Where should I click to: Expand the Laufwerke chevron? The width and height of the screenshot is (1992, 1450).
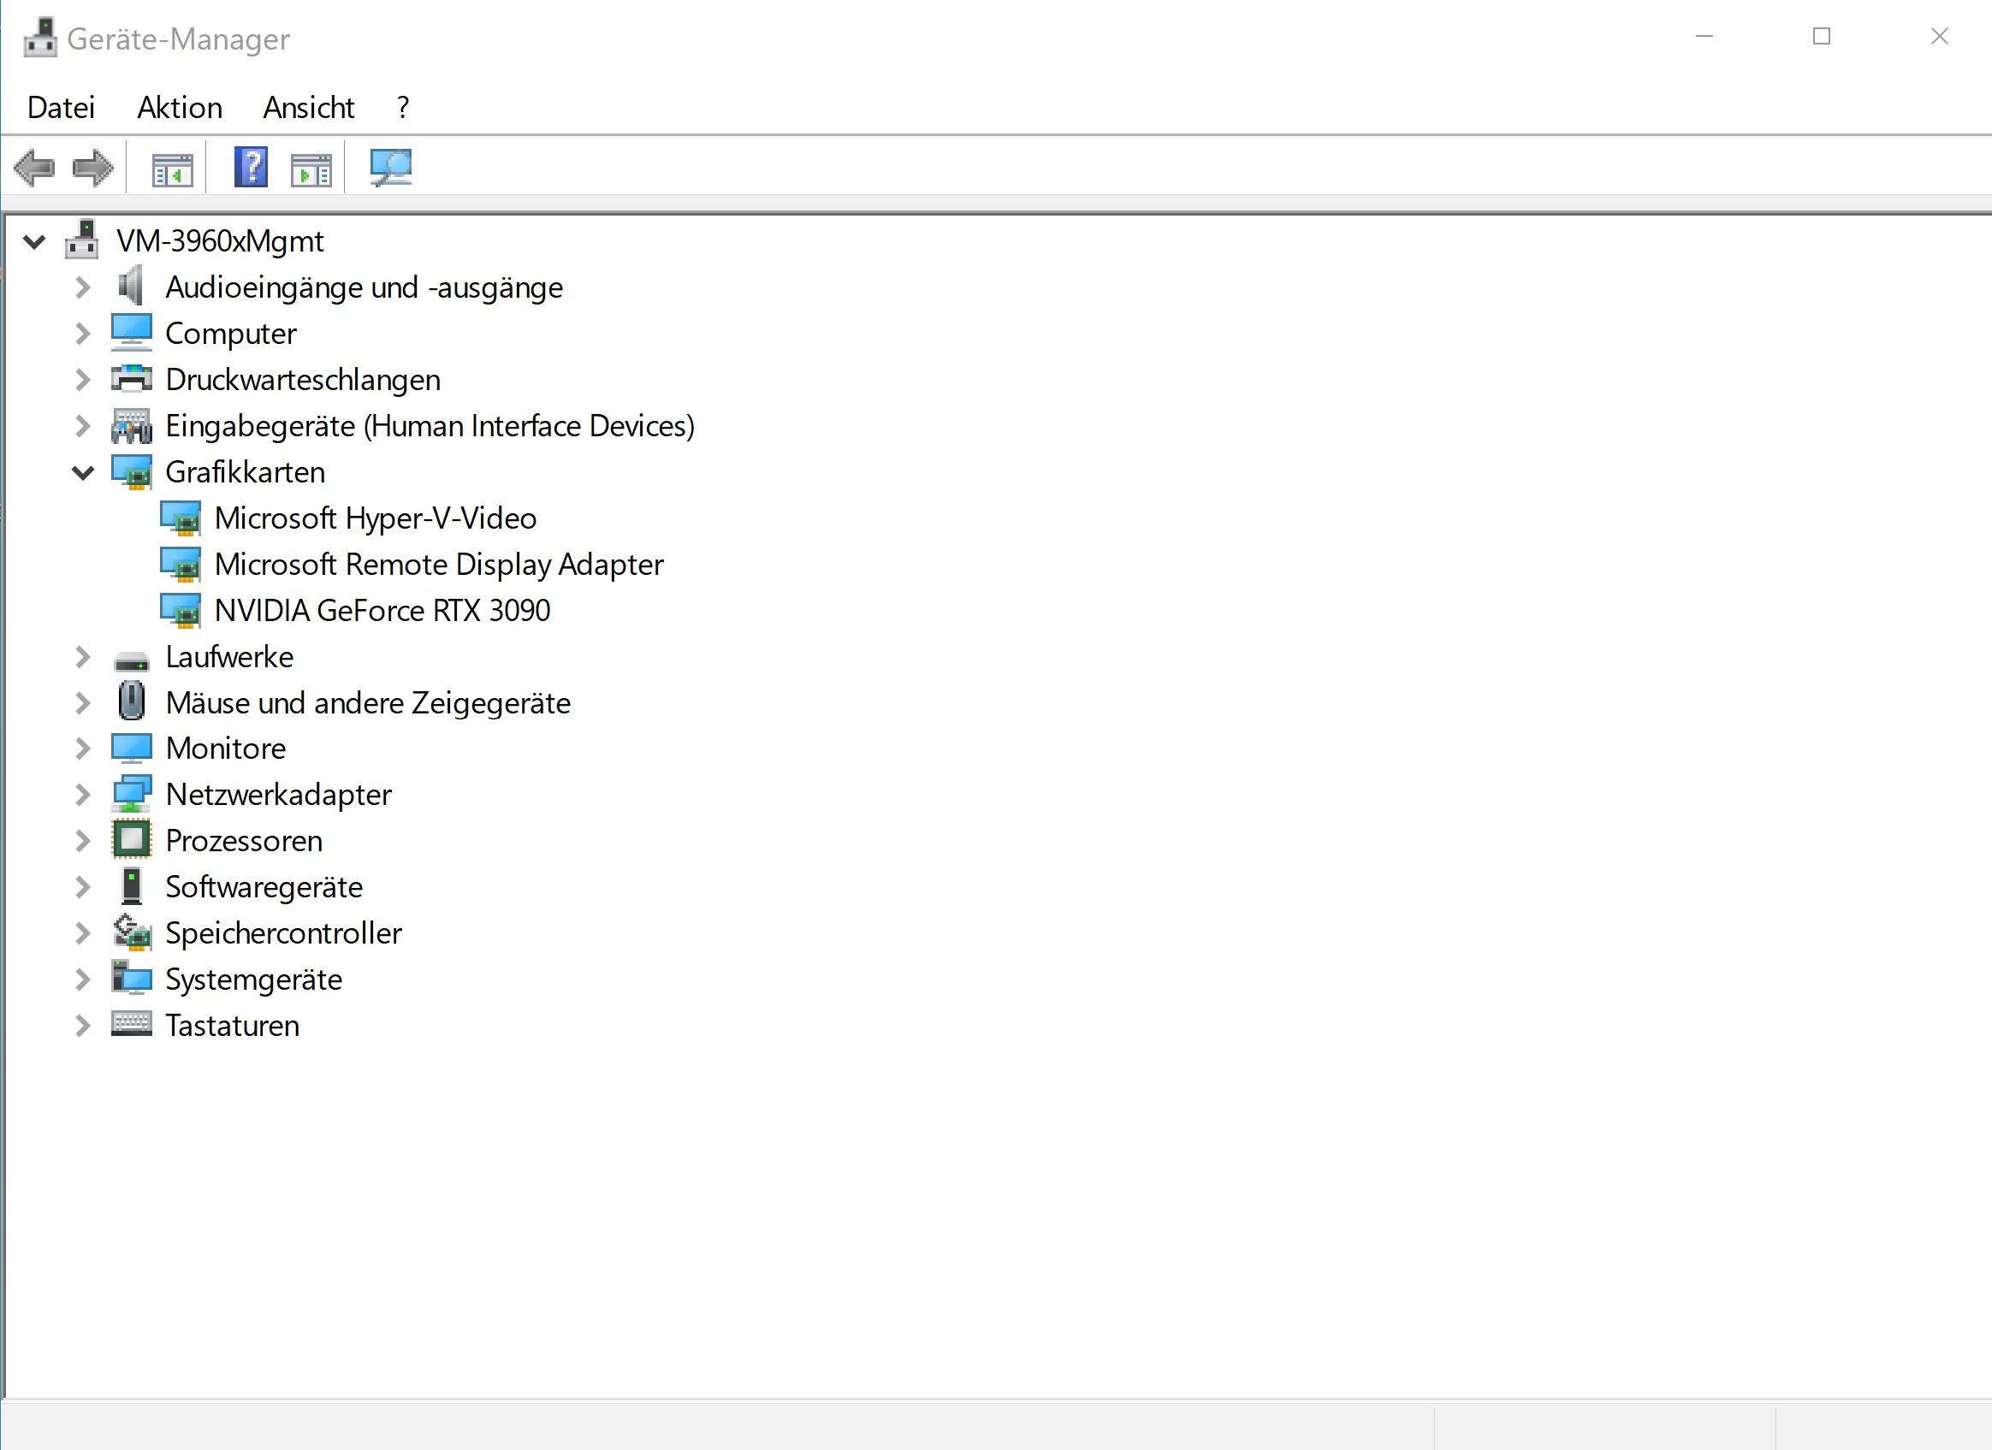[x=82, y=657]
